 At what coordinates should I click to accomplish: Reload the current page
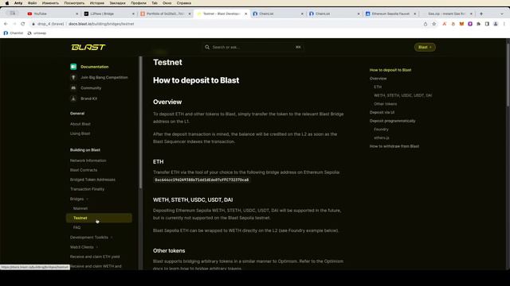pos(23,24)
